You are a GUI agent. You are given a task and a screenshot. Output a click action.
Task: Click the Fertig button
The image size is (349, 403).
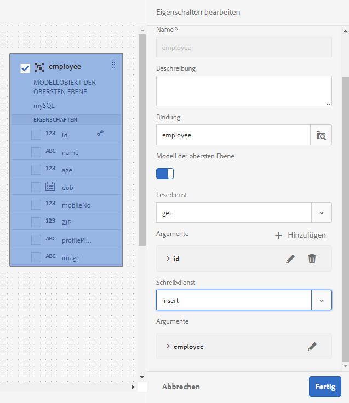325,387
